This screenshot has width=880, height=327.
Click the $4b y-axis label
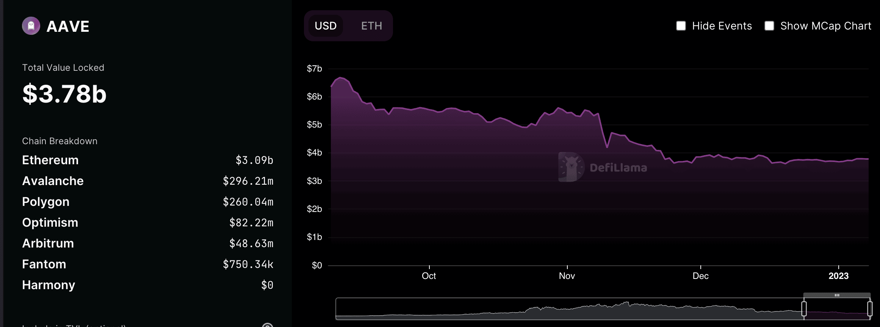(315, 153)
